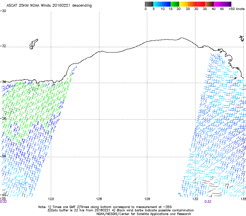Image resolution: width=246 pixels, height=216 pixels.
Task: Click the title 'ASCAT 25KM NOAA Winds 20160221 descending'
Action: point(49,6)
